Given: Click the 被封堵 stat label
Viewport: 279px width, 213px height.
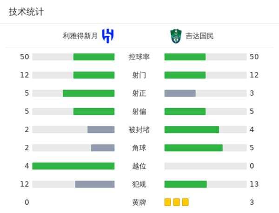Looking at the screenshot, I should pos(139,130).
